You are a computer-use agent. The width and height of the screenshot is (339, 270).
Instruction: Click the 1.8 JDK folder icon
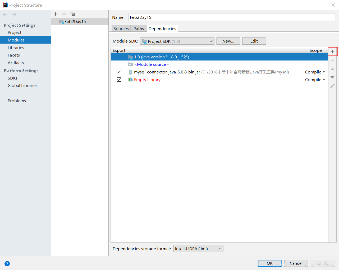[x=130, y=57]
